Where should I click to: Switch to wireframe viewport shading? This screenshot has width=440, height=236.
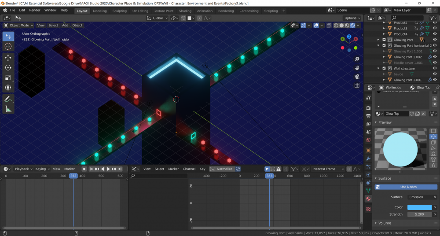click(x=336, y=25)
